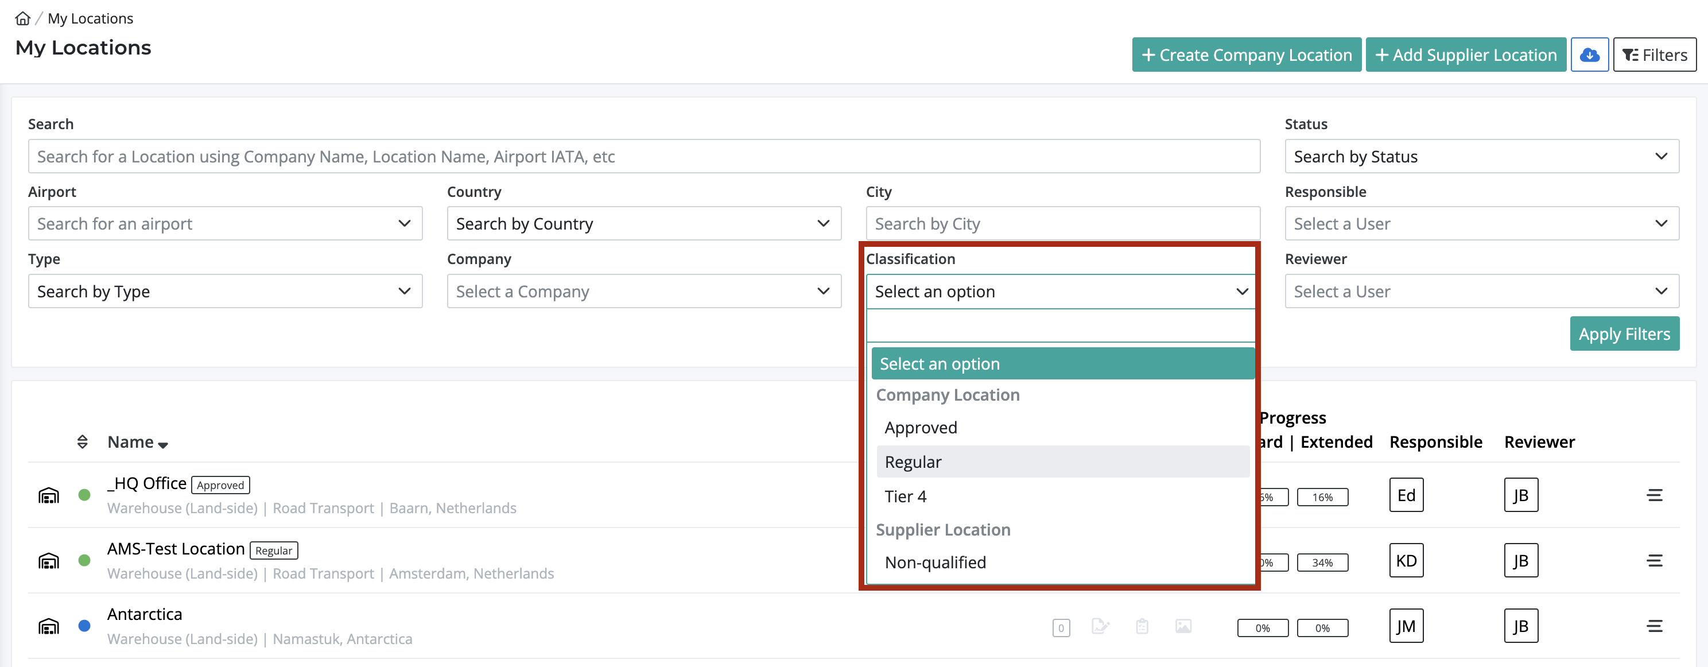
Task: Click the edit document icon in Antarctica row
Action: pyautogui.click(x=1100, y=627)
